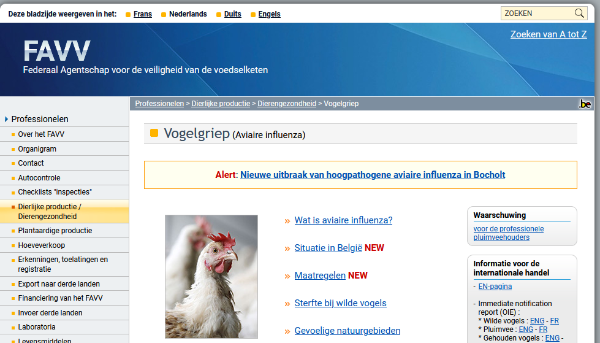The height and width of the screenshot is (343, 600).
Task: Switch page language to Engels
Action: point(270,14)
